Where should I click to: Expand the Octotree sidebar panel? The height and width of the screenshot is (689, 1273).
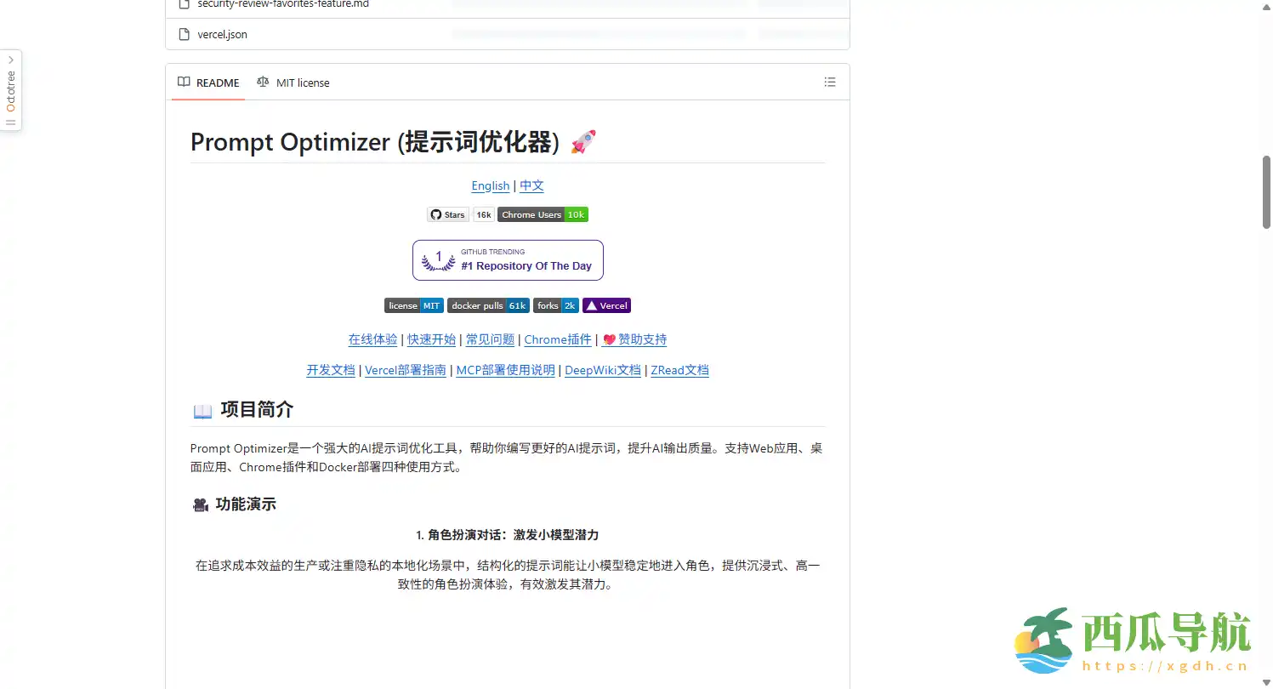click(x=10, y=60)
